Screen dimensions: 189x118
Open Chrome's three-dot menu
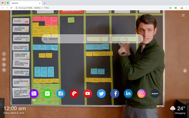[186, 8]
